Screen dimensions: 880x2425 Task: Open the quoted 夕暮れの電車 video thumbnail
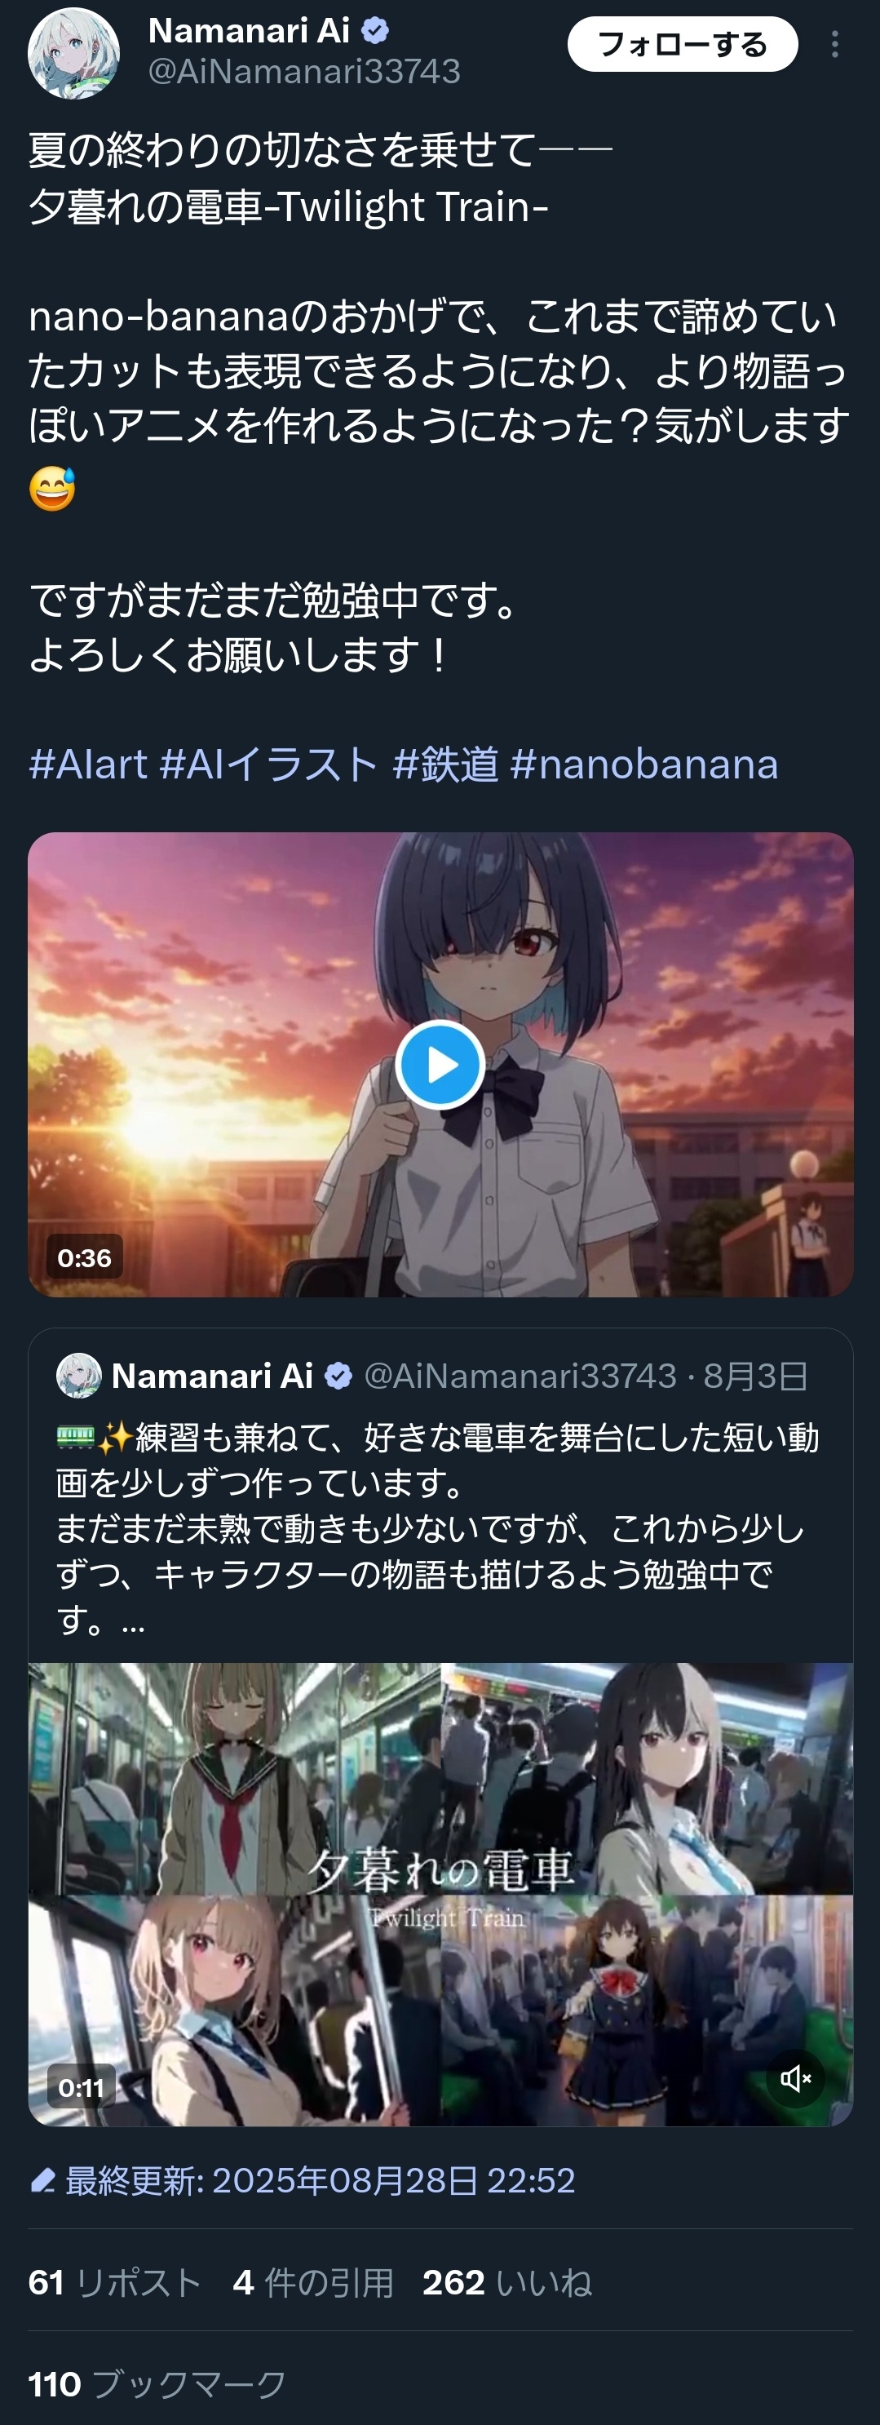pyautogui.click(x=440, y=1894)
